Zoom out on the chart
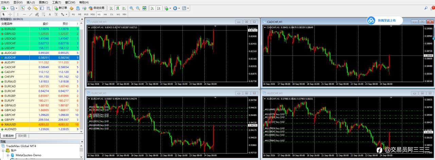This screenshot has width=435, height=160. 138,8
